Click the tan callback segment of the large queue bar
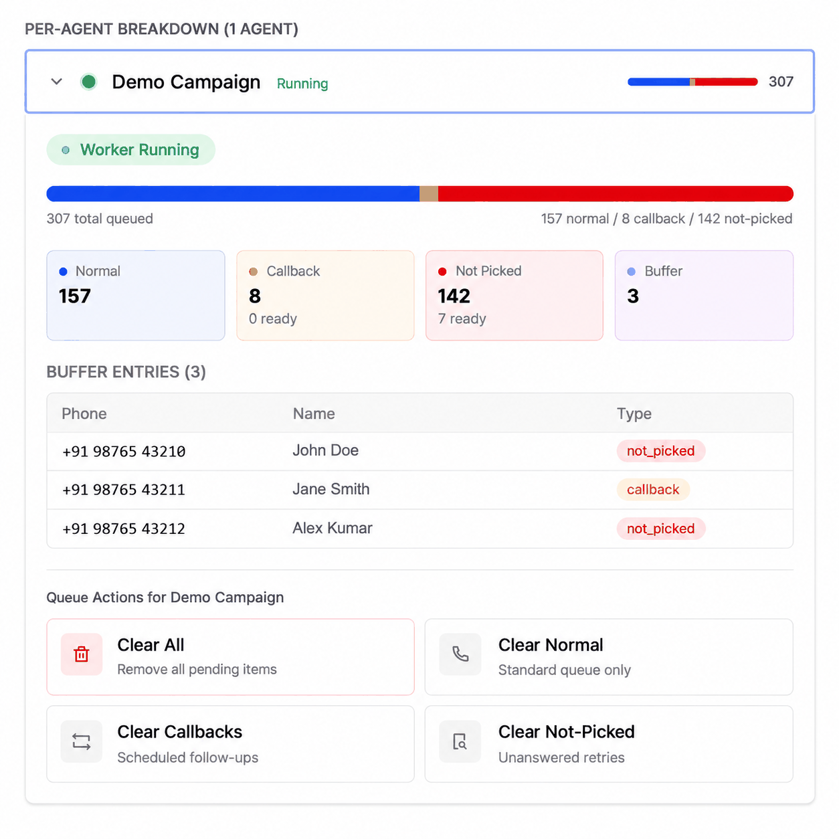Image resolution: width=839 pixels, height=839 pixels. coord(429,194)
